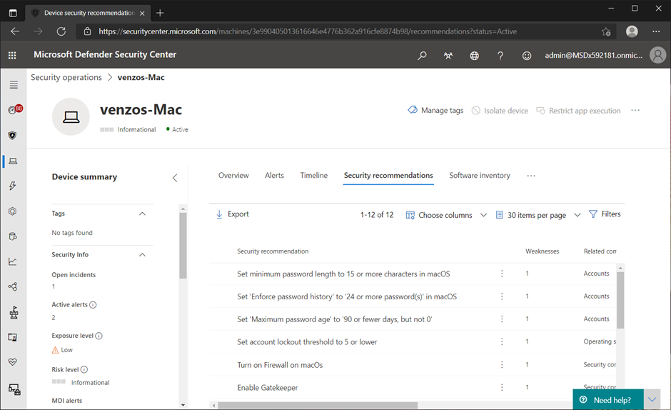Collapse the Security Info section
Viewport: 671px width, 410px height.
(143, 255)
